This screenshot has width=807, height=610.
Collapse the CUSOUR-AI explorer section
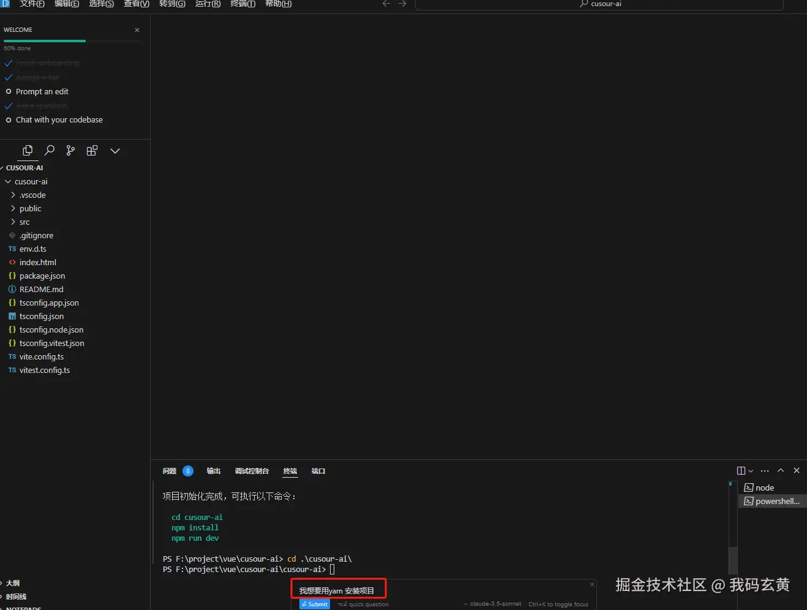24,168
